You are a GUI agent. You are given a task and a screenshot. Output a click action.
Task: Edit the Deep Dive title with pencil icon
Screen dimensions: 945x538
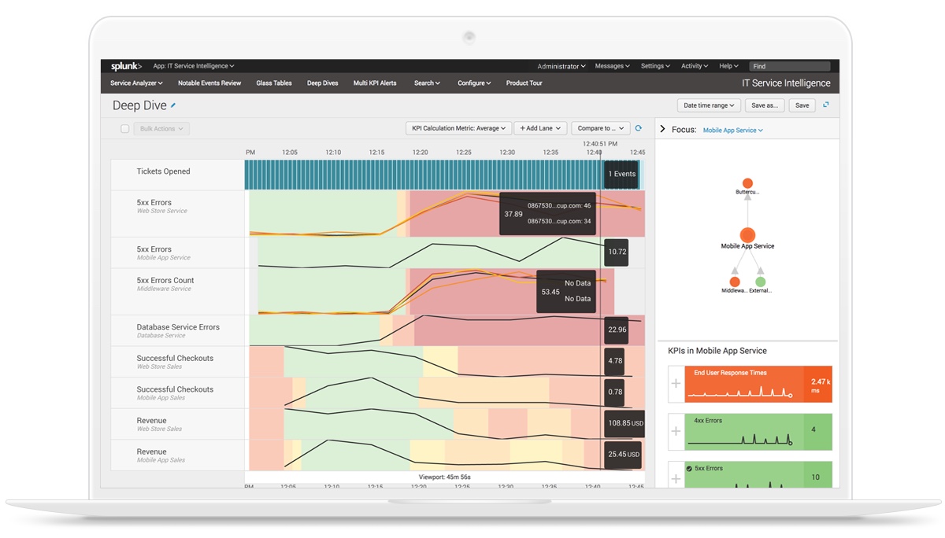click(x=173, y=105)
